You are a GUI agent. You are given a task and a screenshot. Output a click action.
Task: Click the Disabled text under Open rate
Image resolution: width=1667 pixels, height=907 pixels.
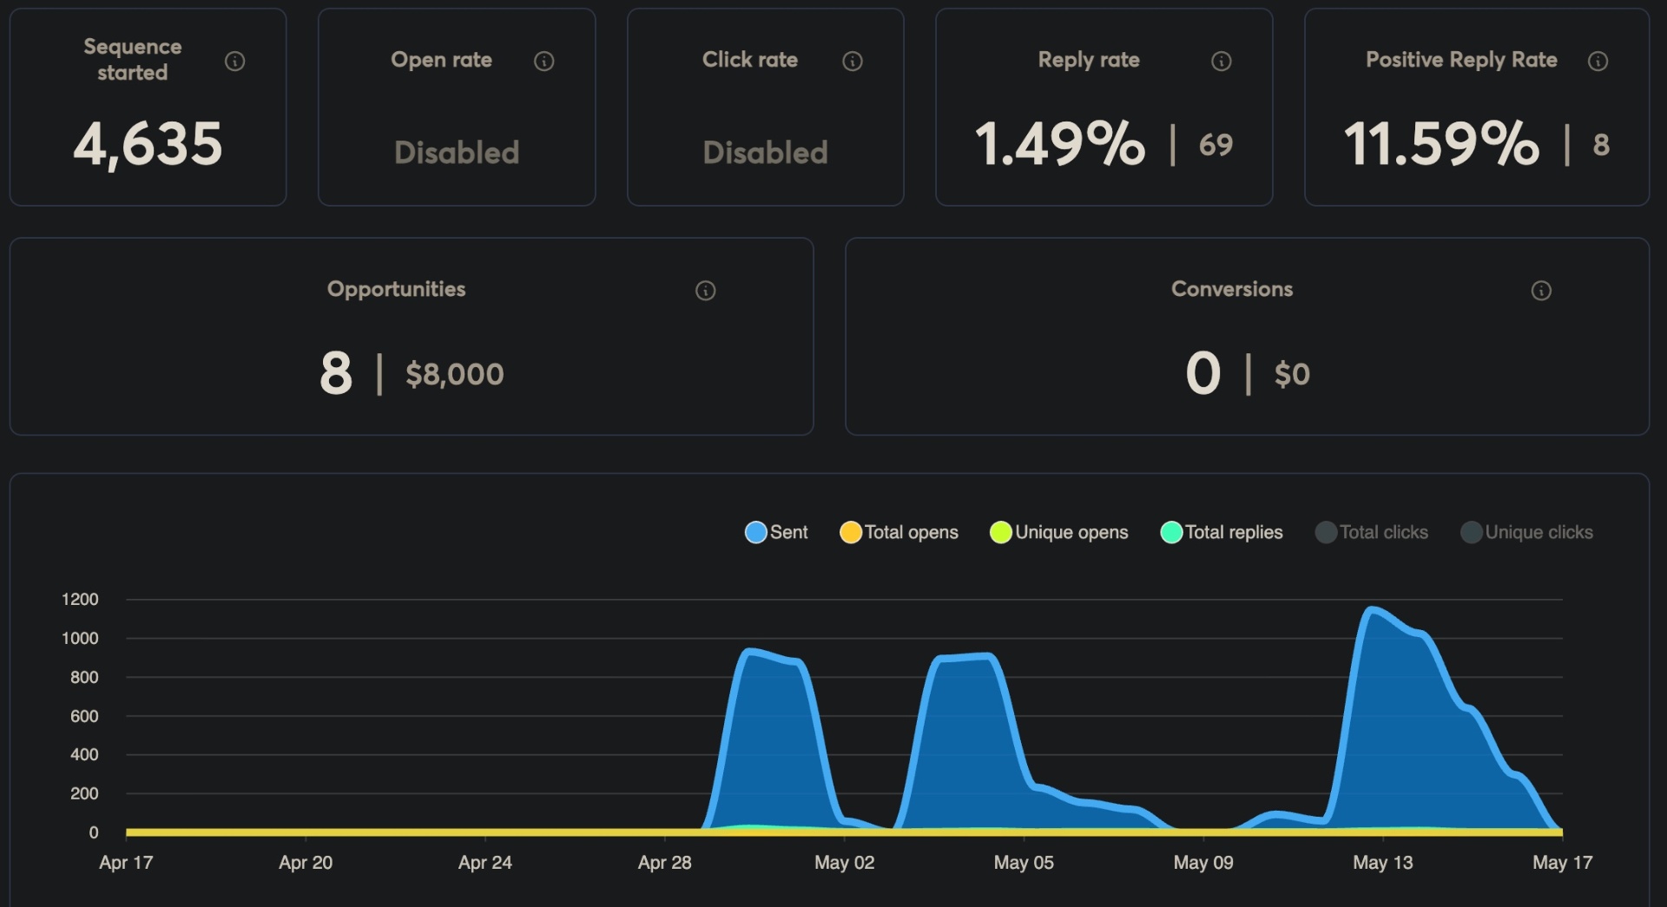457,153
